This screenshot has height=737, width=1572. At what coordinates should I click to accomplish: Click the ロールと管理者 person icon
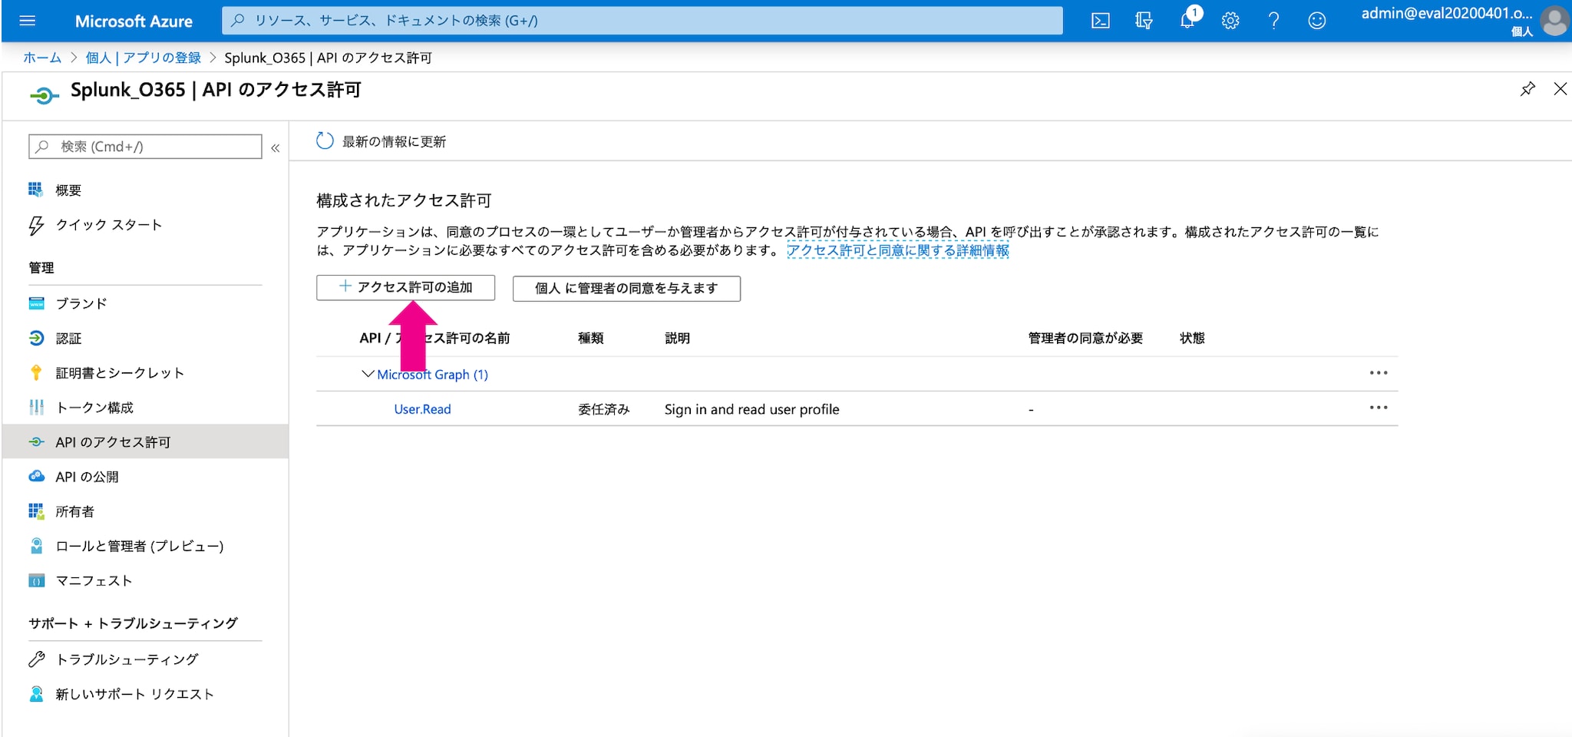36,546
